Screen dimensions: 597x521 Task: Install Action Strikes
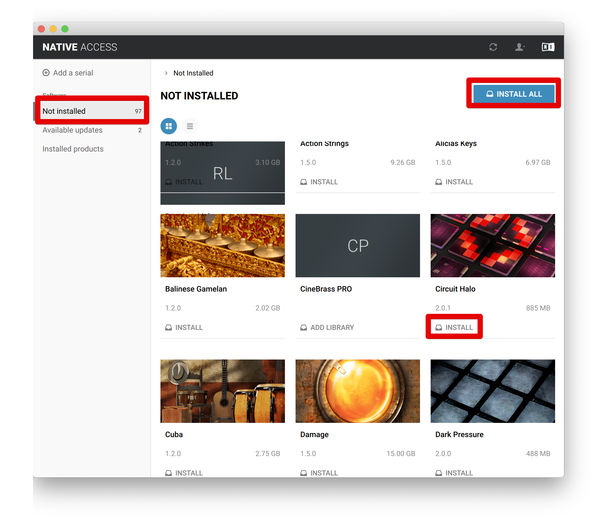[x=184, y=182]
